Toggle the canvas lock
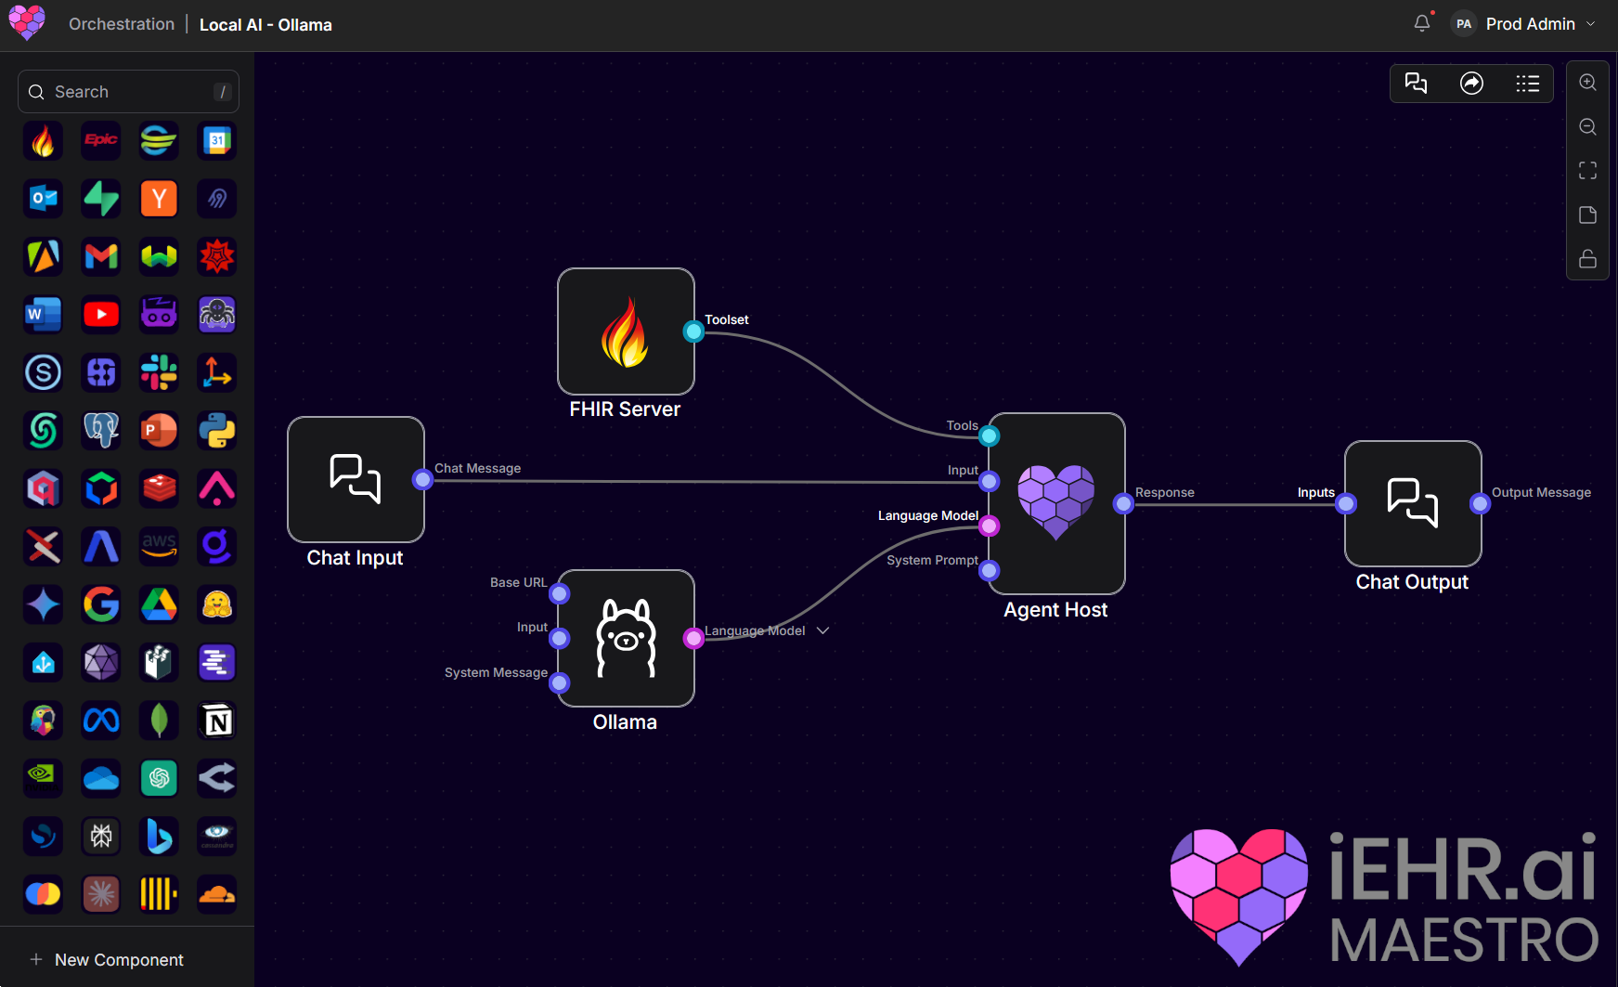The height and width of the screenshot is (987, 1618). pos(1587,258)
